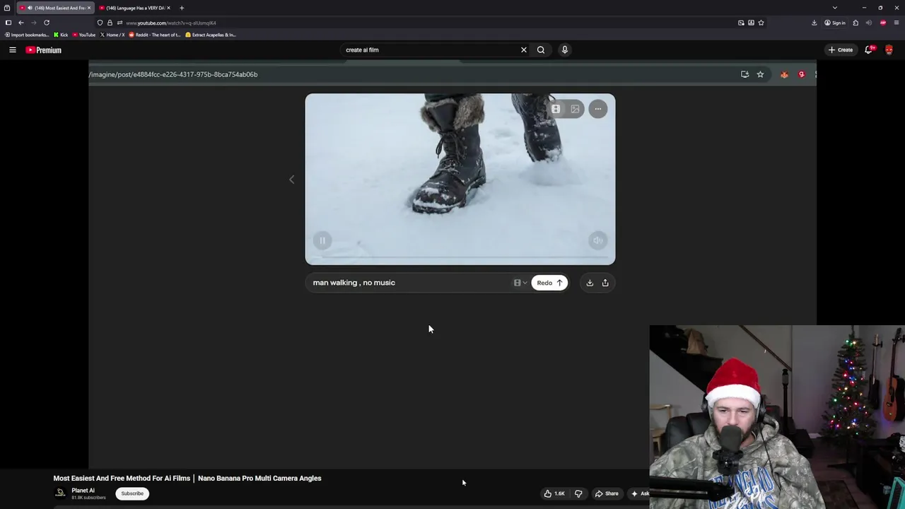
Task: Open the YouTube guide hamburger menu
Action: tap(12, 49)
